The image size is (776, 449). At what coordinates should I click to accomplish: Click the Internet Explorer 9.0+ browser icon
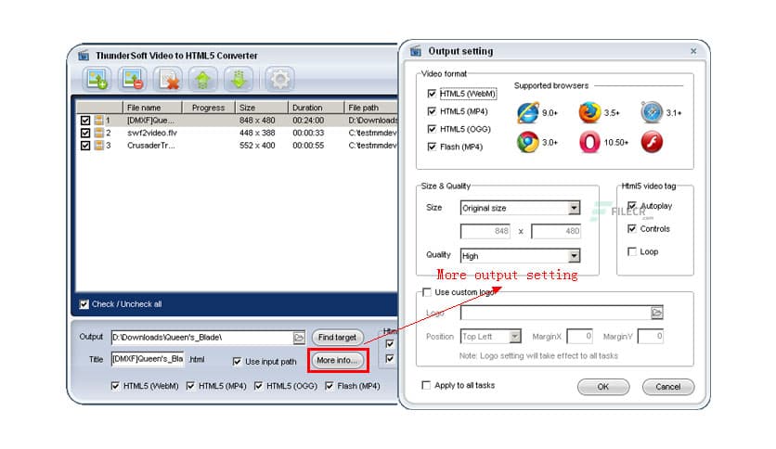pos(527,113)
